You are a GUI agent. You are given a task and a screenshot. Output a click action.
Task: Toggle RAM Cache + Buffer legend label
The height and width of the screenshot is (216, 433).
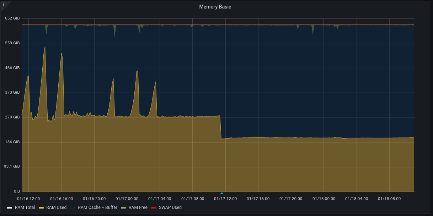[97, 207]
